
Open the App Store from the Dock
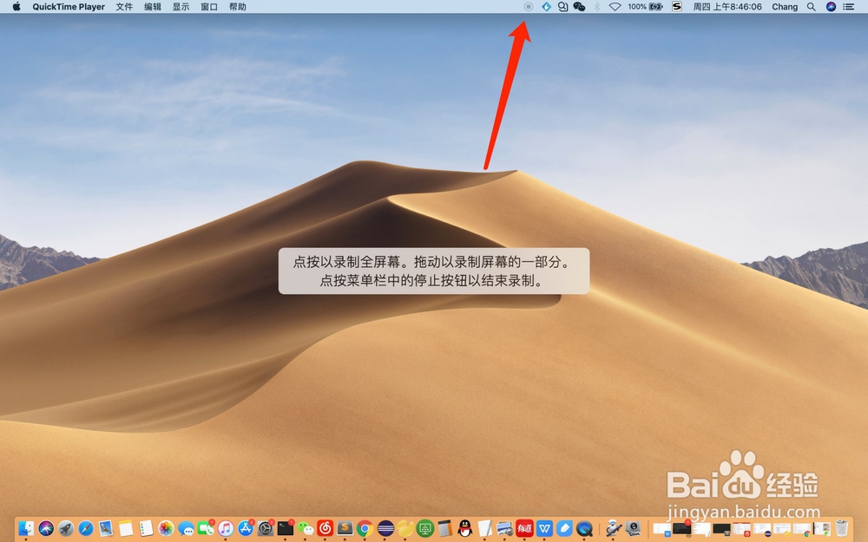click(246, 529)
